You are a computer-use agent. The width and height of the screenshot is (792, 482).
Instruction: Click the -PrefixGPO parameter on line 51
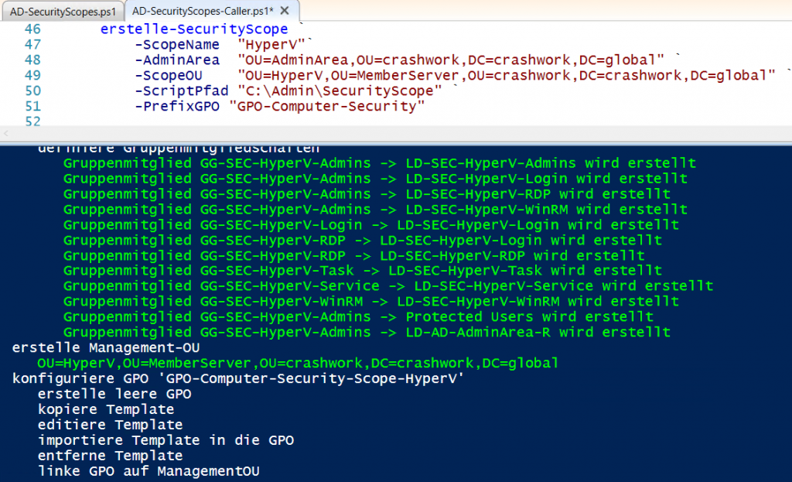[x=177, y=106]
